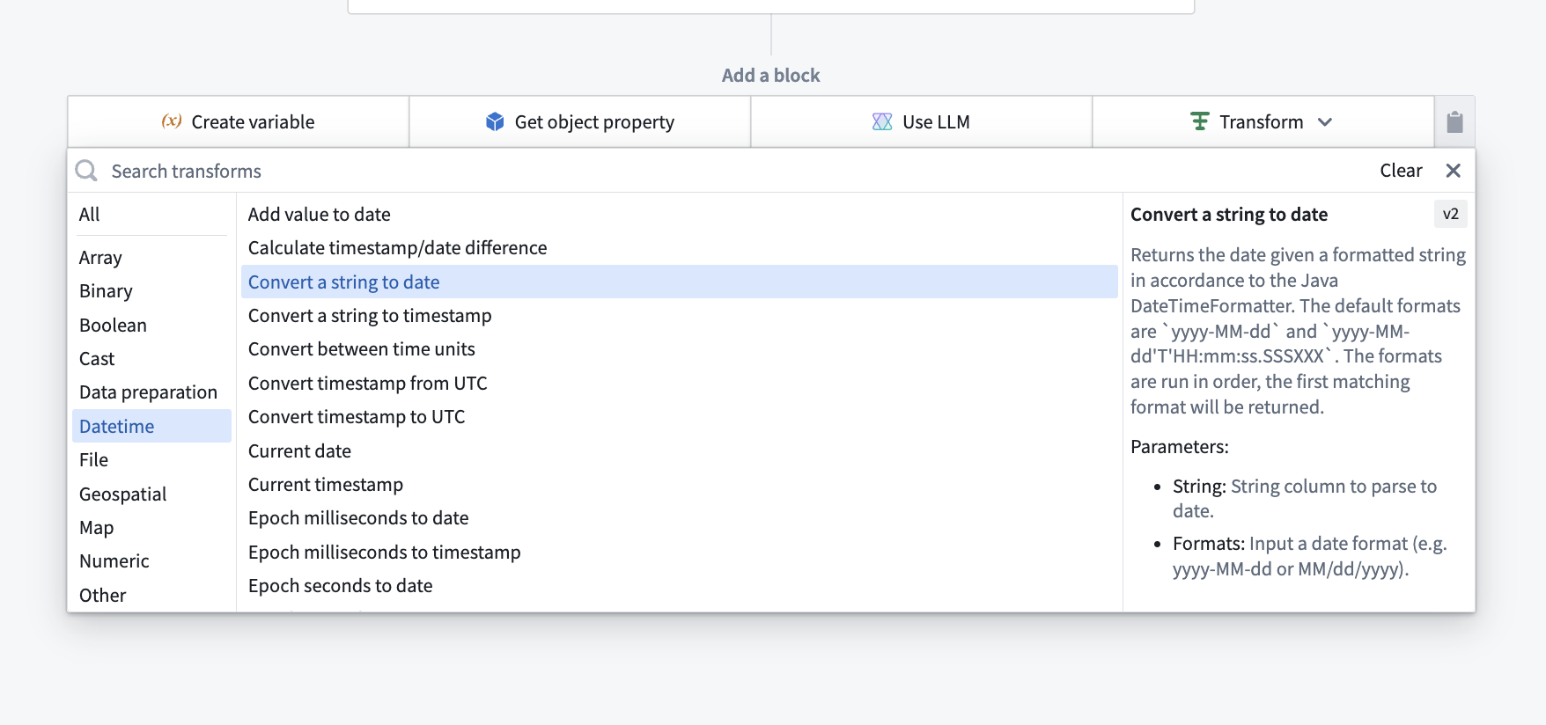Screen dimensions: 1546x725
Task: Click the clipboard paste icon
Action: click(x=1454, y=121)
